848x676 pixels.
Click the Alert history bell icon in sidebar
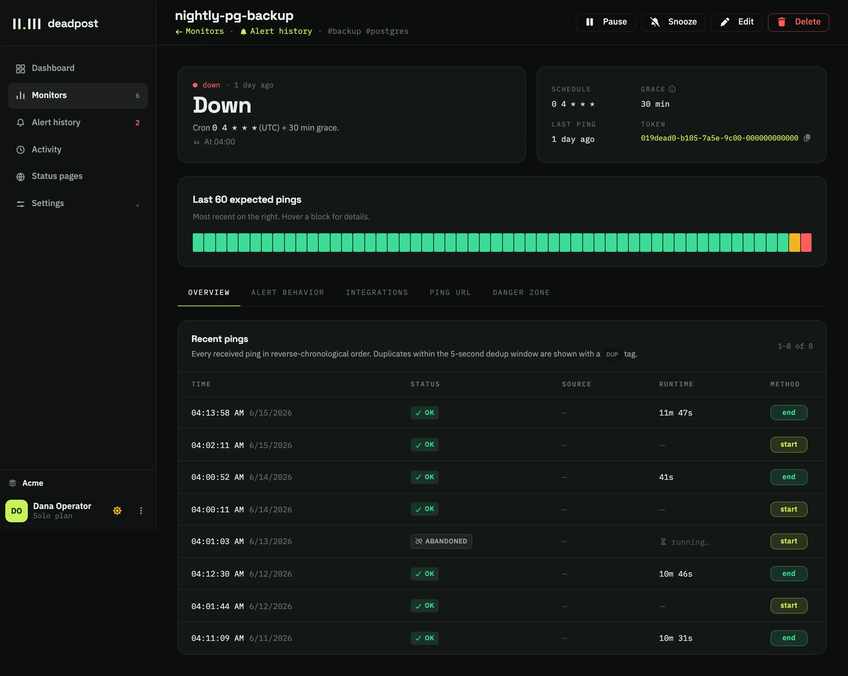(21, 123)
